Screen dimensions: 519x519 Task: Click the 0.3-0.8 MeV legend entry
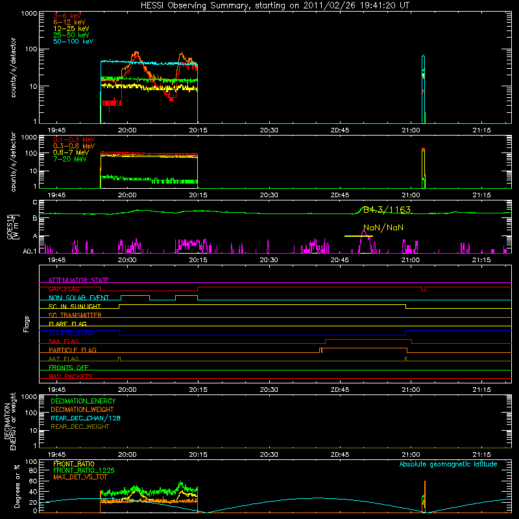tap(74, 147)
